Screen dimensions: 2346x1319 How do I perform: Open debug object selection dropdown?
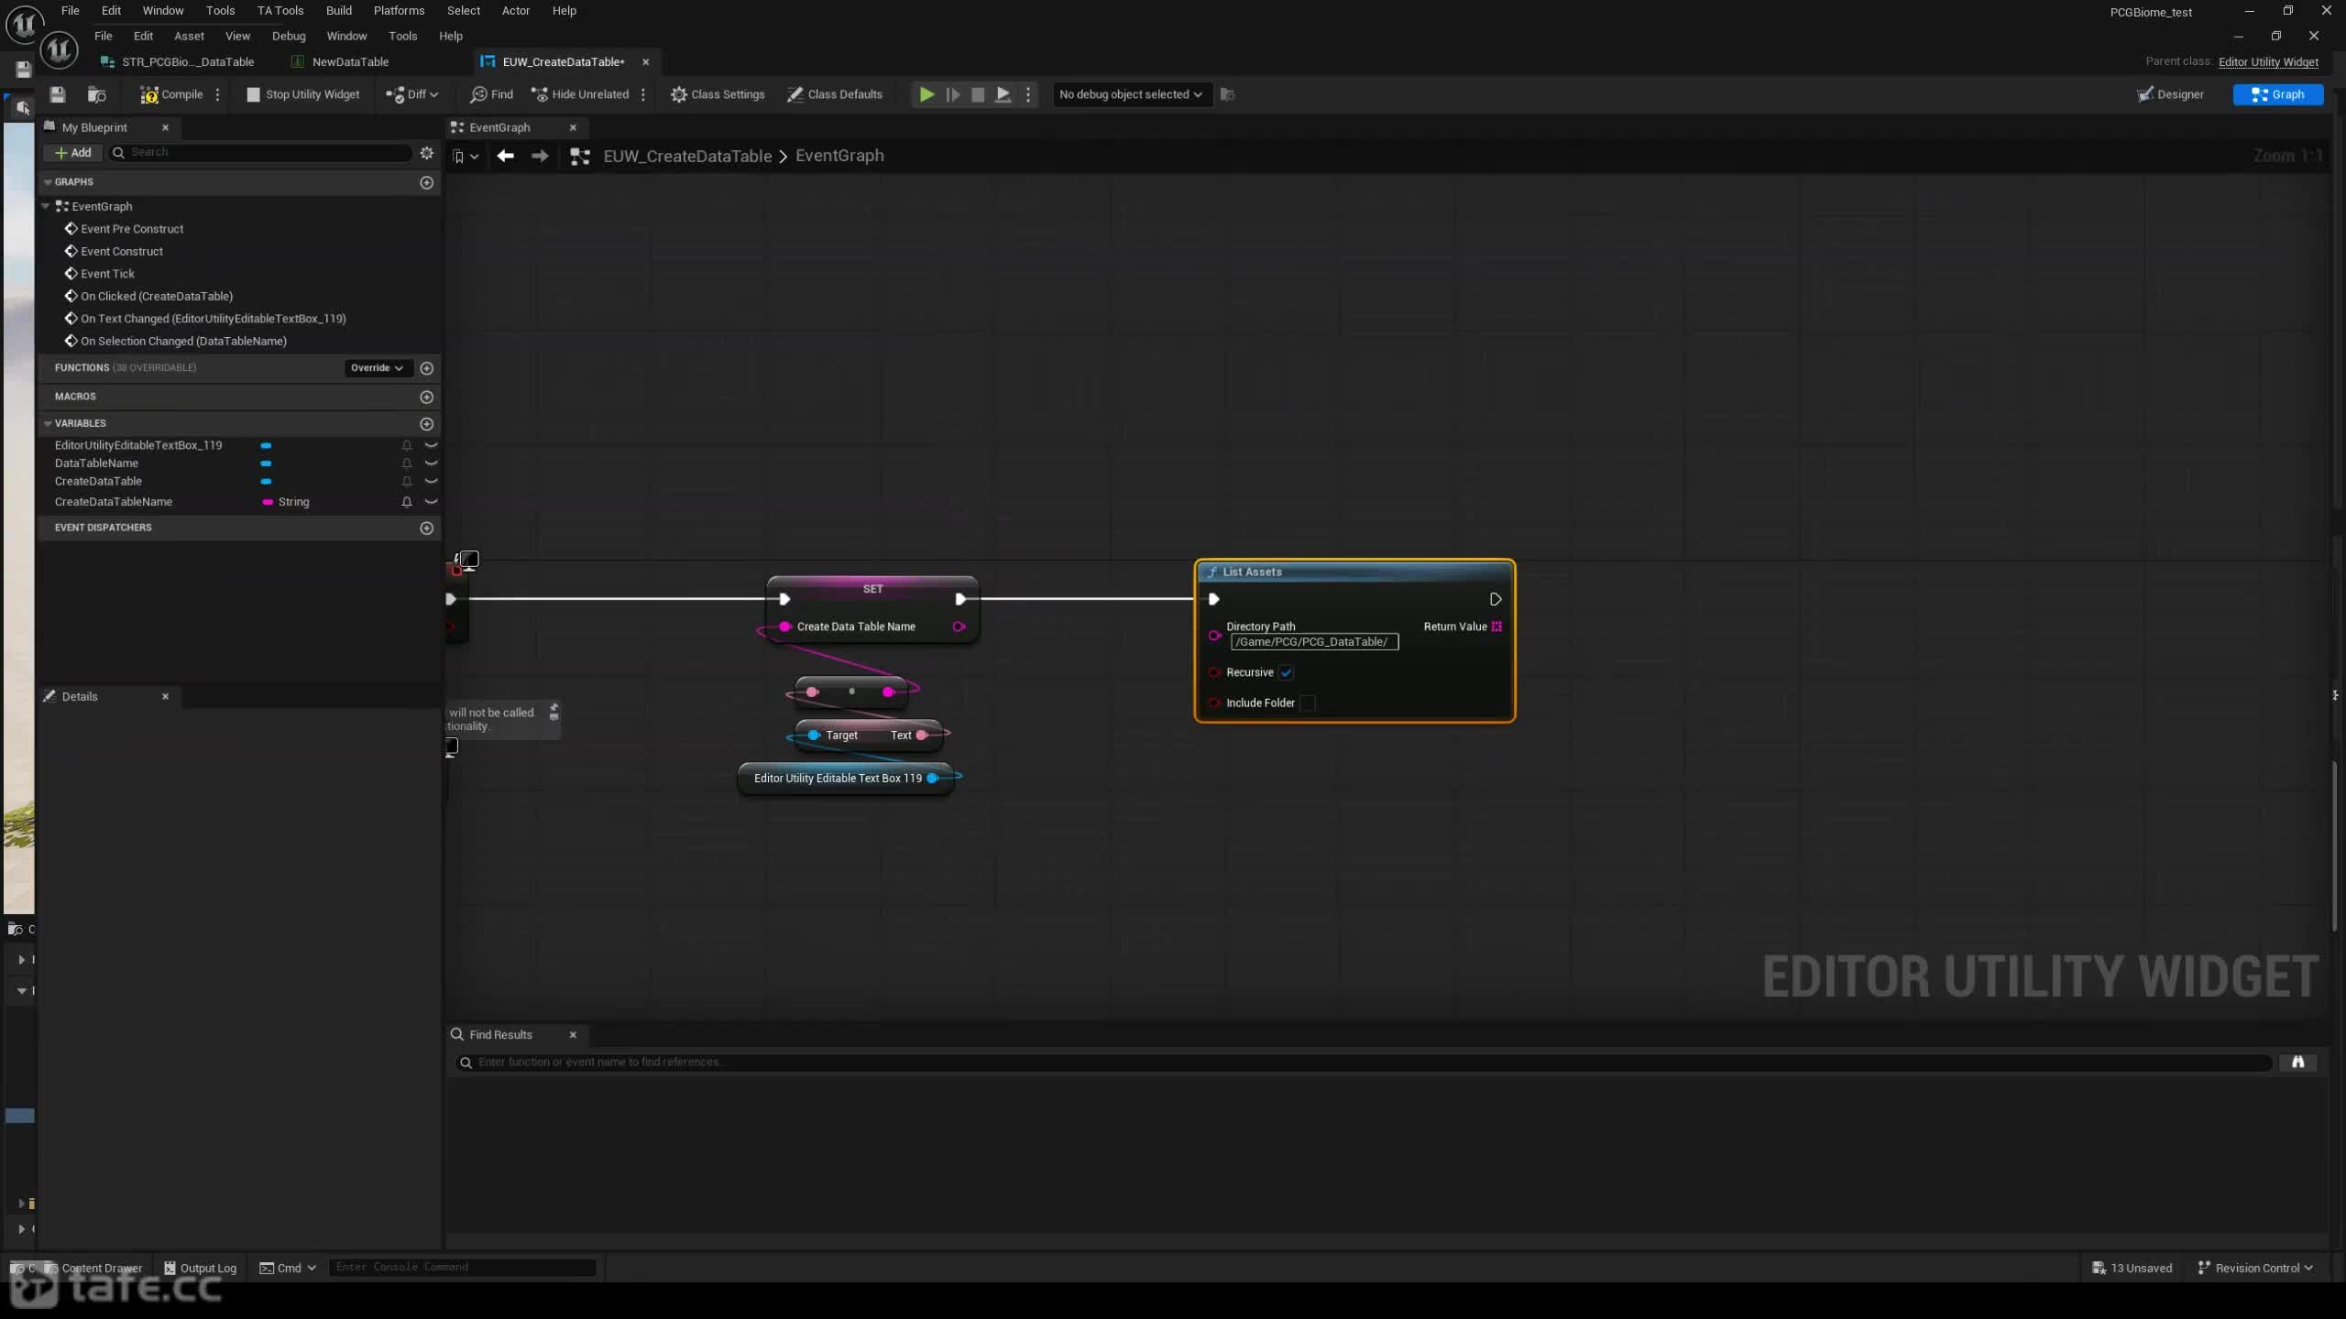(x=1131, y=94)
